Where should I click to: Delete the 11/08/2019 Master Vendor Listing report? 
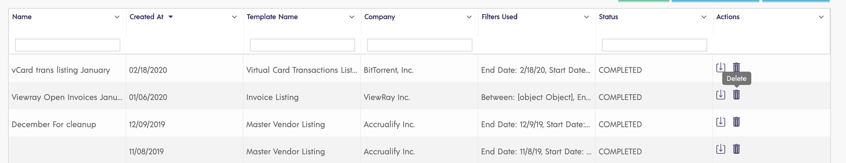pyautogui.click(x=736, y=149)
